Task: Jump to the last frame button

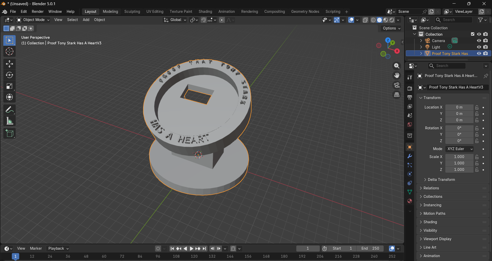Action: 204,248
